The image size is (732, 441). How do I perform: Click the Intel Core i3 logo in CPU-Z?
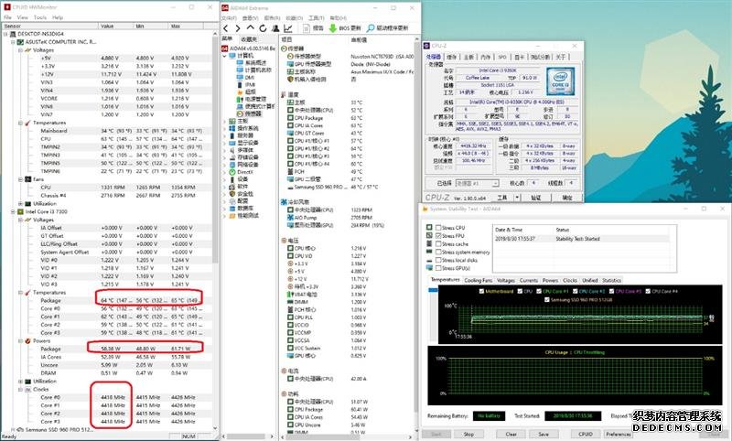(560, 81)
